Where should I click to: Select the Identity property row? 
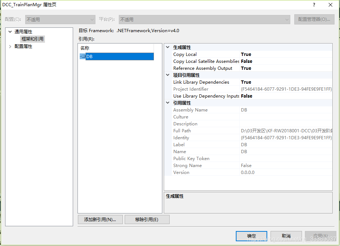(x=252, y=137)
